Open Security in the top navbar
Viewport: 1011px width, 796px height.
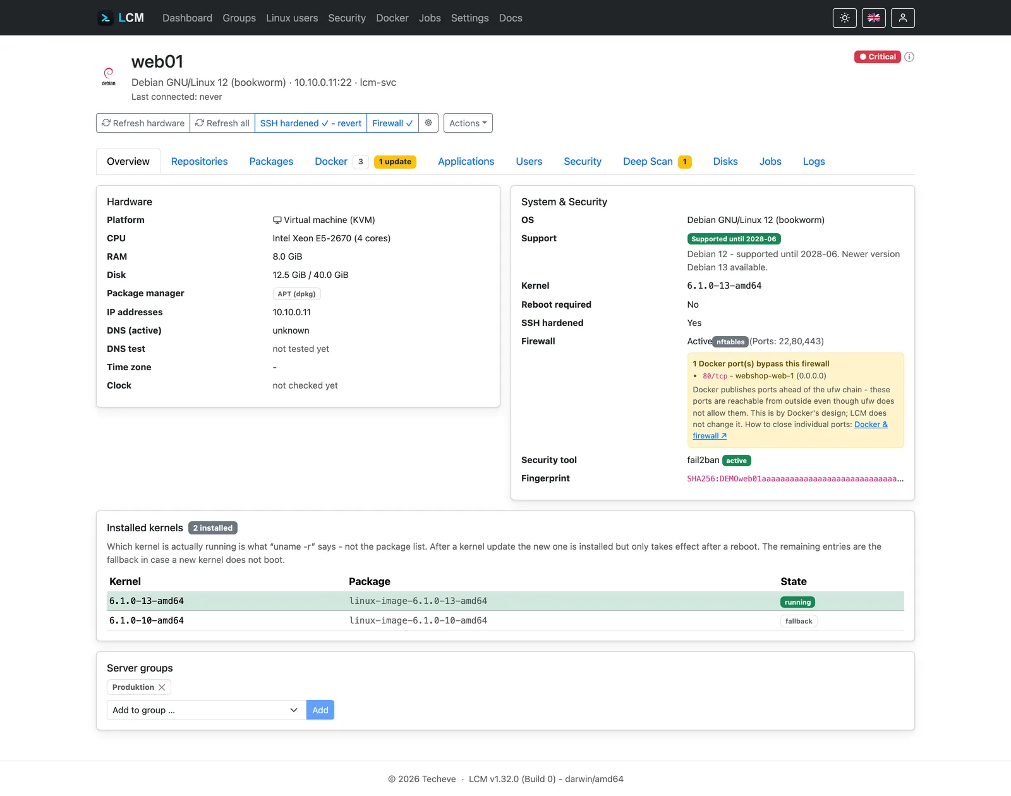[x=347, y=18]
